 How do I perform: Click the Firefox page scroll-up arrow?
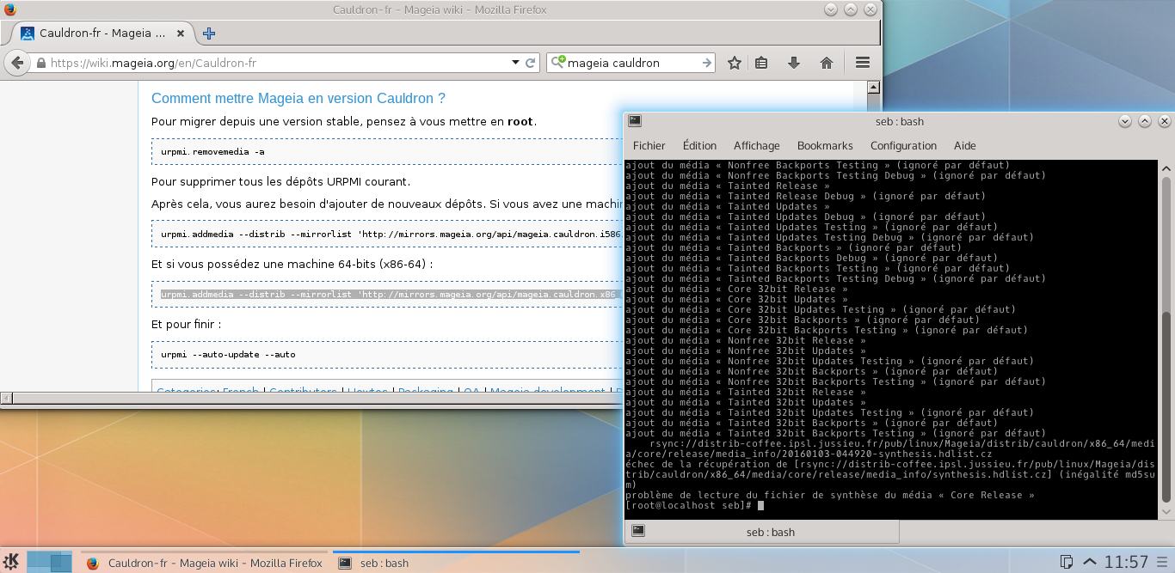[873, 87]
